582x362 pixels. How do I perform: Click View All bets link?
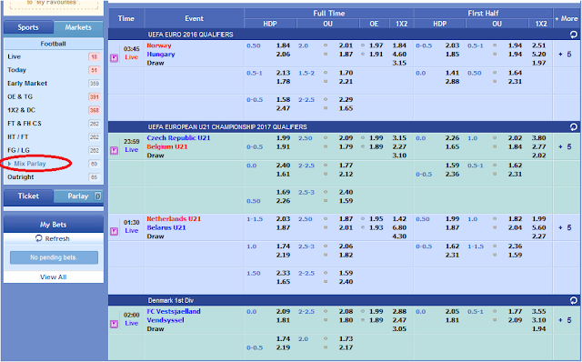click(54, 277)
